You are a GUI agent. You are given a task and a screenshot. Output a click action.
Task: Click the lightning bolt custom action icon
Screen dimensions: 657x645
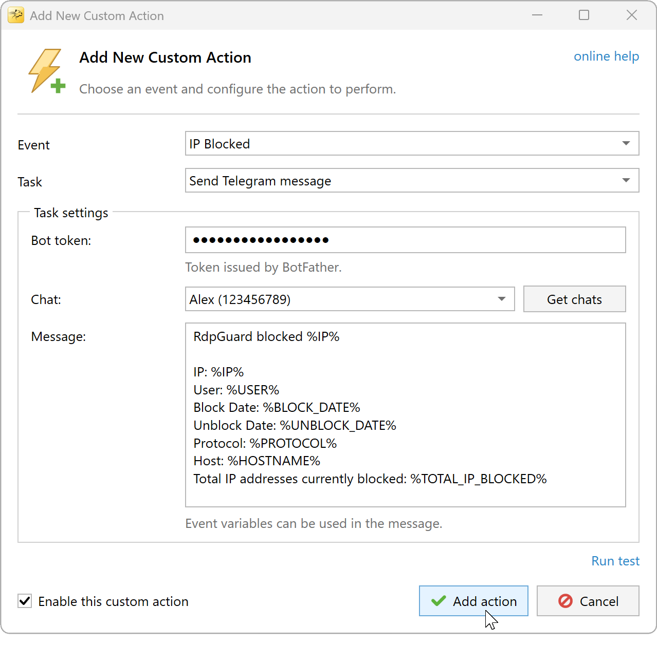(x=47, y=71)
